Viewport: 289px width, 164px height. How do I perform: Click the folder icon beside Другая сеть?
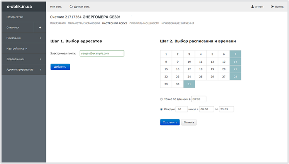point(71,7)
